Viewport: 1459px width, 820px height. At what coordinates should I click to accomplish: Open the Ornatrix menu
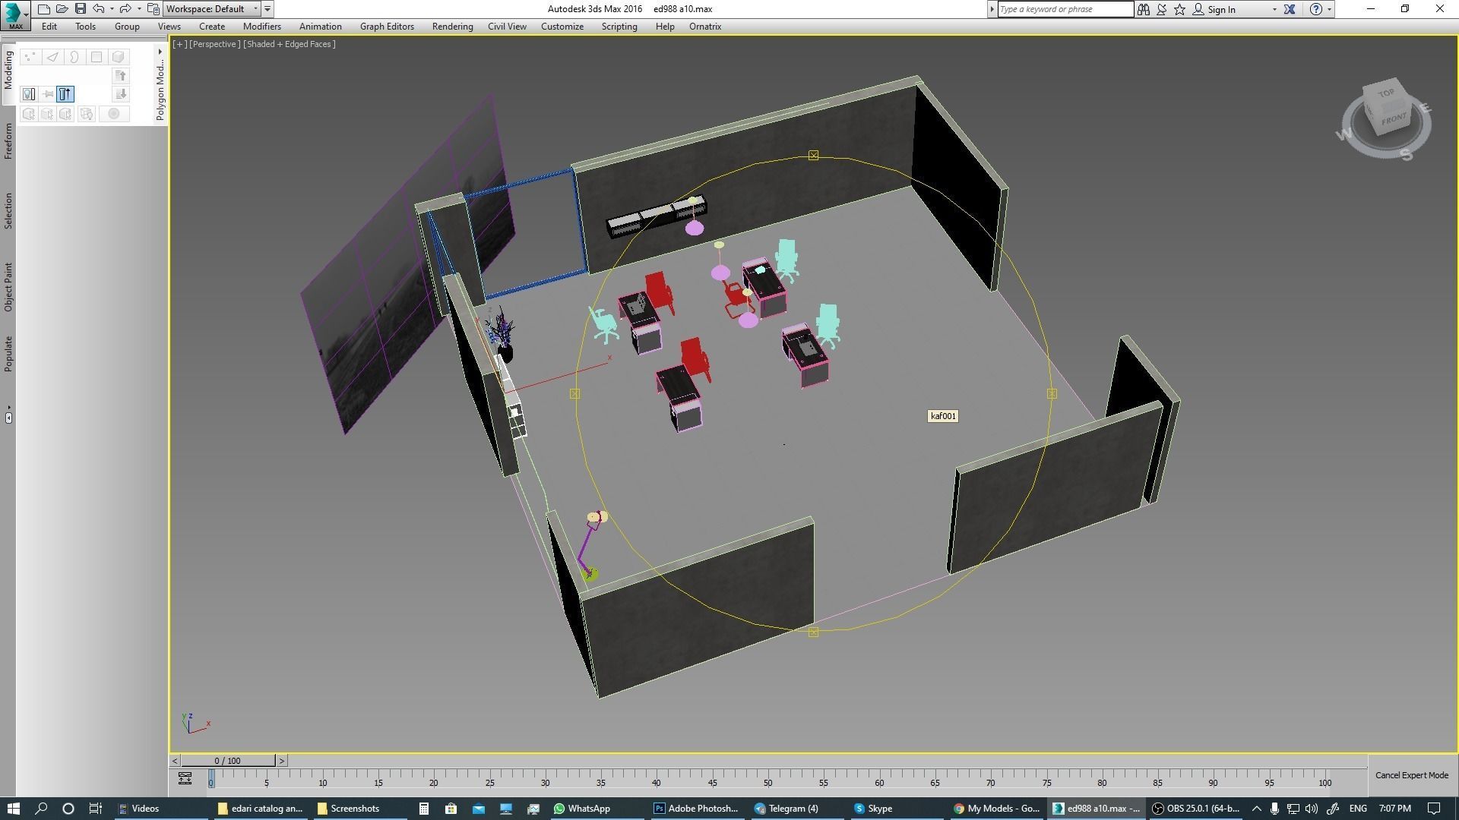coord(705,27)
